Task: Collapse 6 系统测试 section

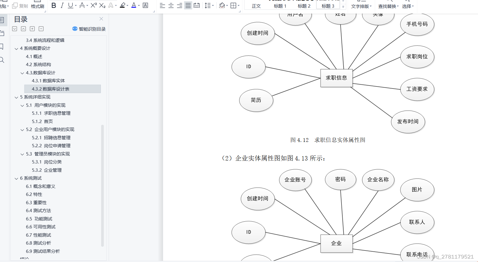Action: [x=17, y=179]
